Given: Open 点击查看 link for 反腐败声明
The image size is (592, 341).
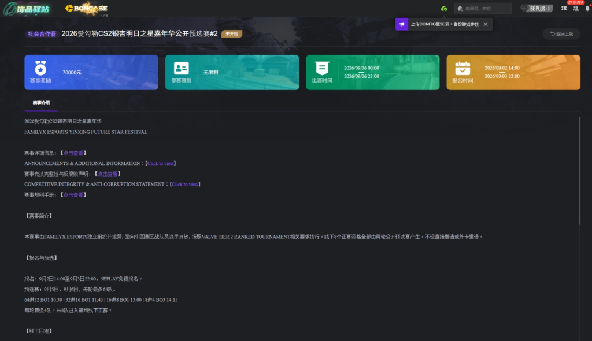Looking at the screenshot, I should click(x=108, y=174).
